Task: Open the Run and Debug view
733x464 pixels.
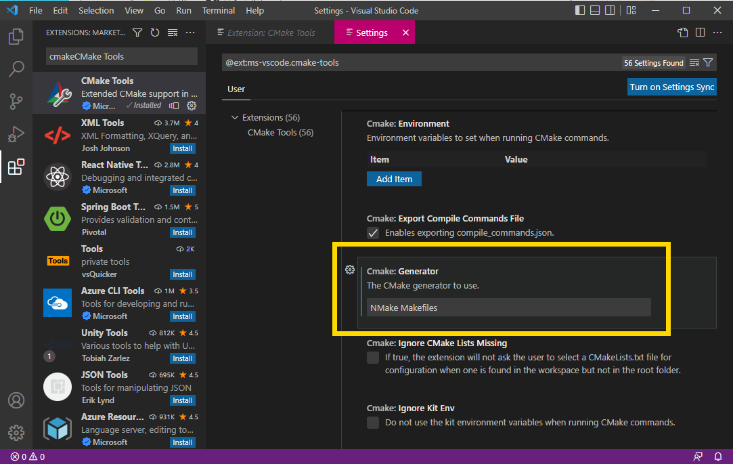Action: pyautogui.click(x=16, y=134)
